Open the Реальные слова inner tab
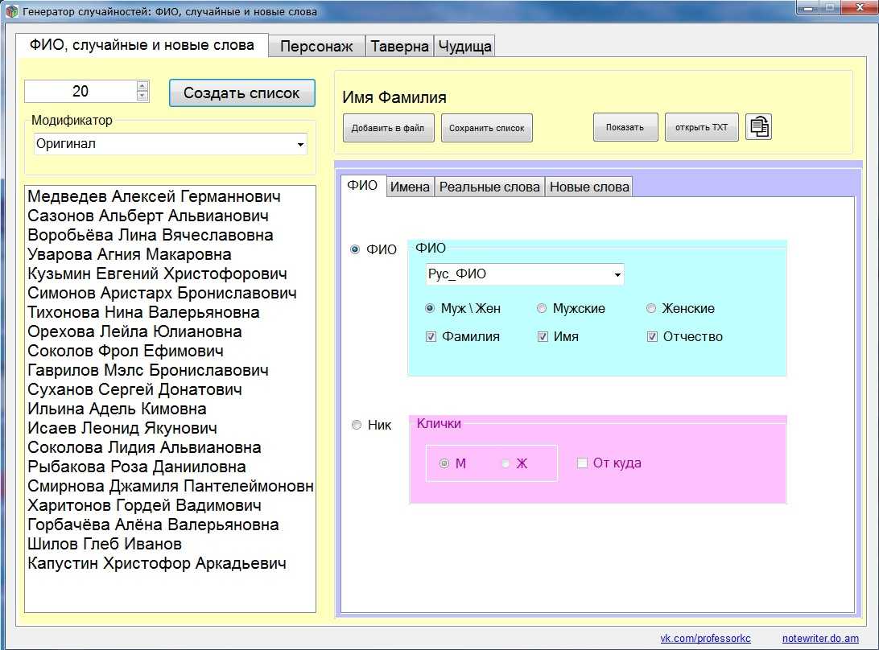The image size is (879, 650). (489, 187)
